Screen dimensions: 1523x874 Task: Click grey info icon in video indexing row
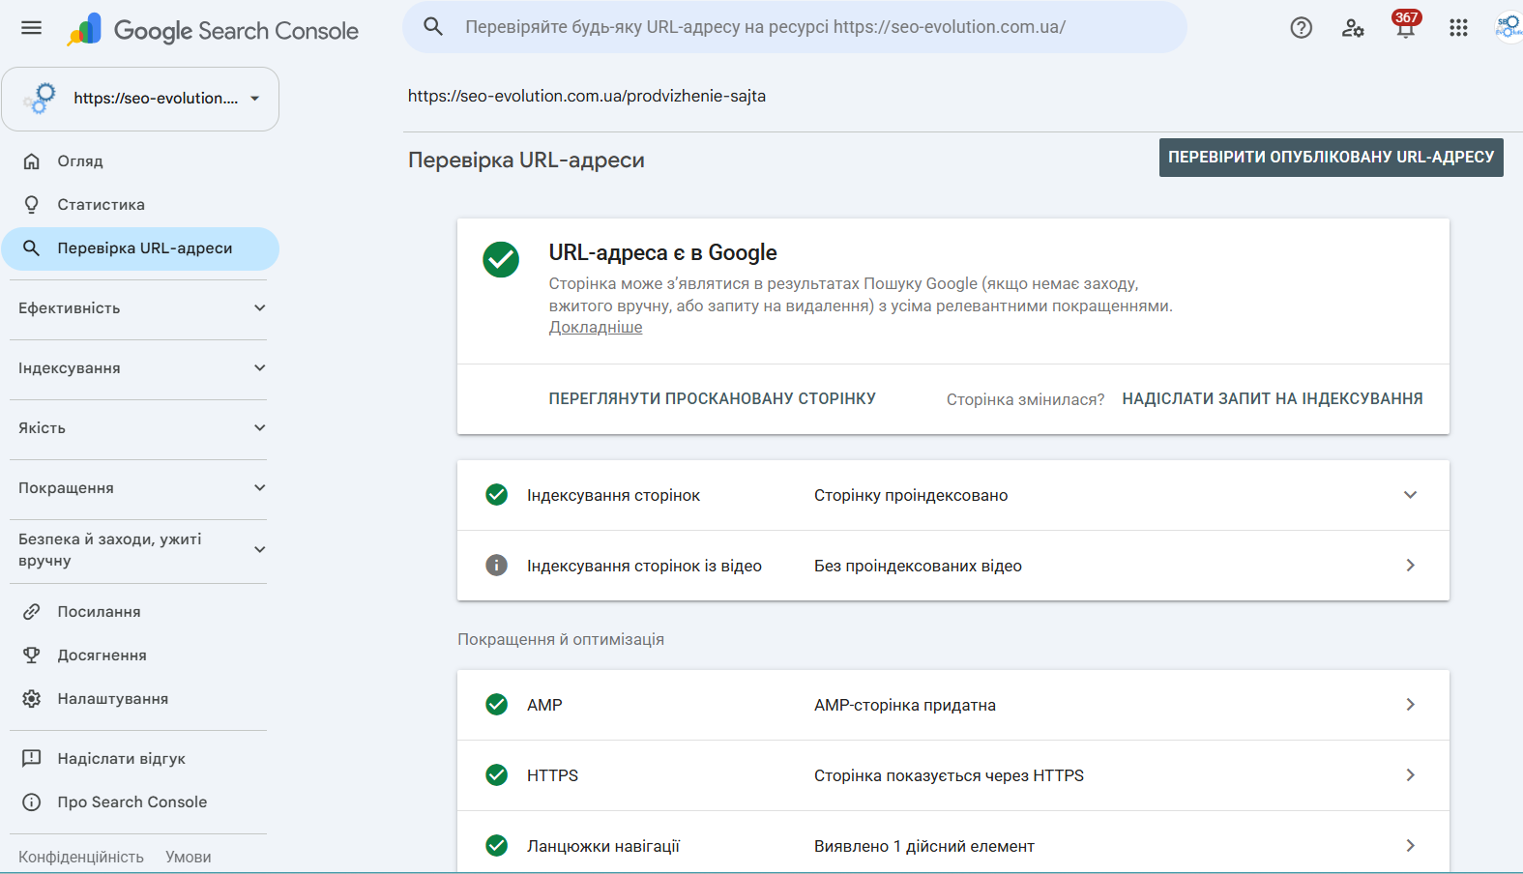(x=497, y=566)
